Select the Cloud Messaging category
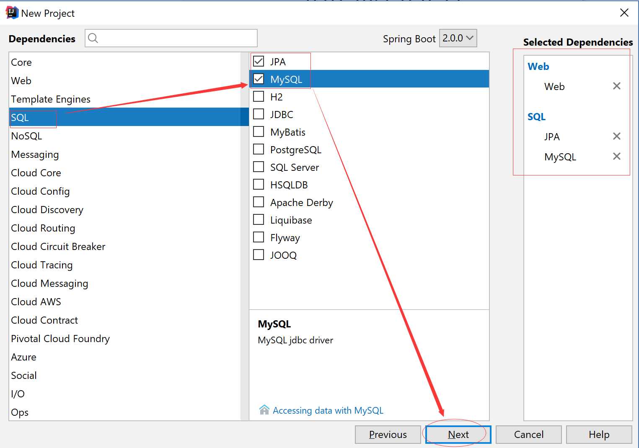The image size is (639, 448). [x=125, y=283]
